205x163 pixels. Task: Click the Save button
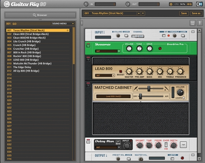pos(184,13)
